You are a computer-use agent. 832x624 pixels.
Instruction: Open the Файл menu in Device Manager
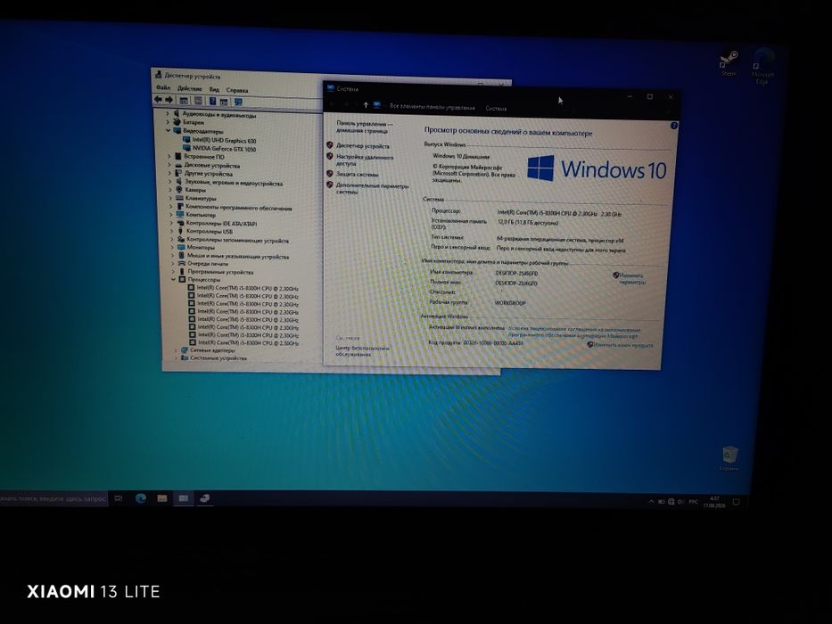163,87
